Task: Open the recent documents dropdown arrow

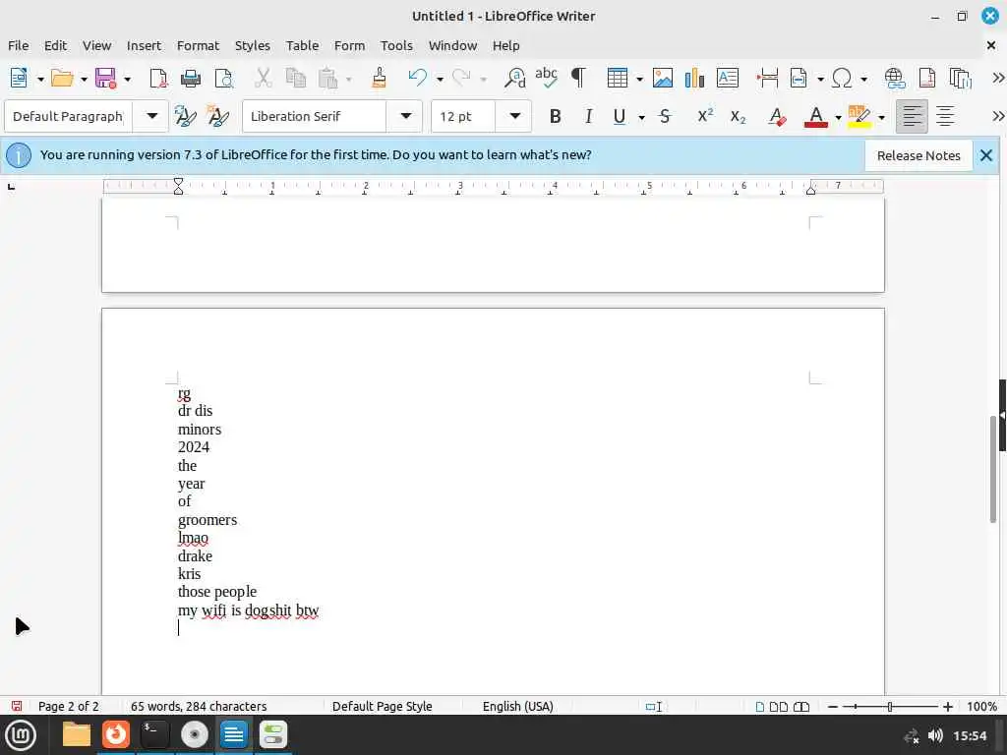Action: click(x=84, y=80)
